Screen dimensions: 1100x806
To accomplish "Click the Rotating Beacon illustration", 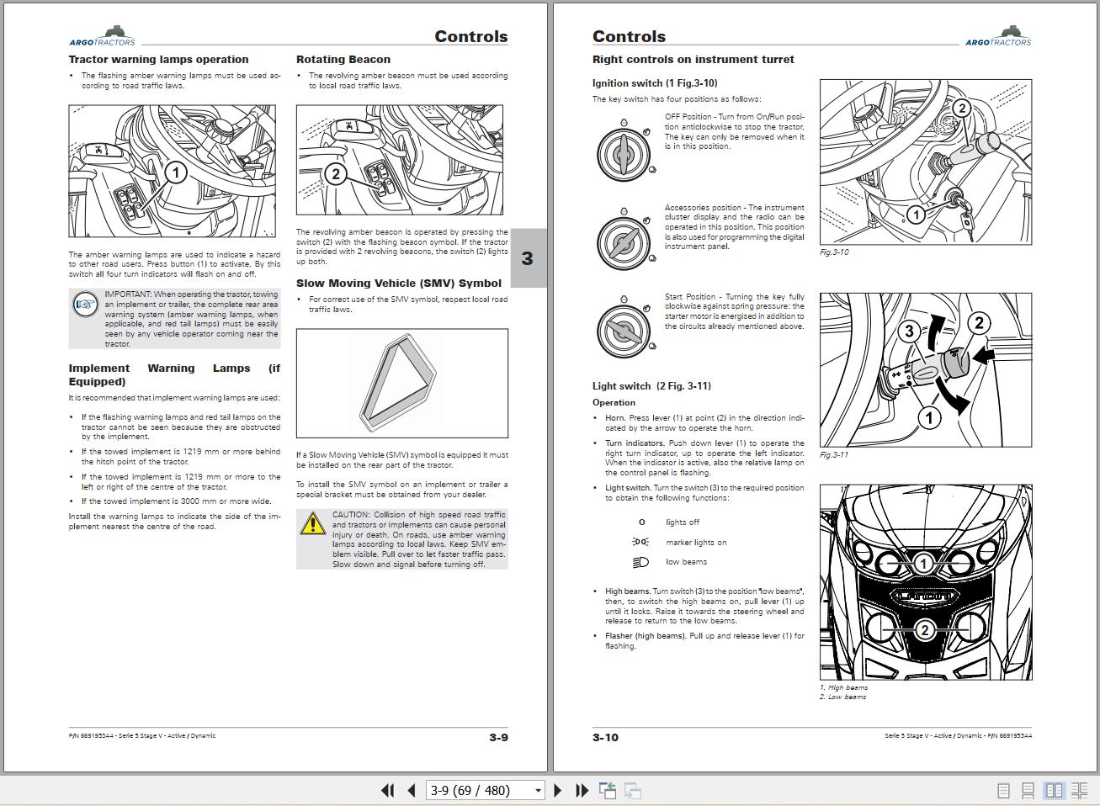I will click(x=399, y=160).
